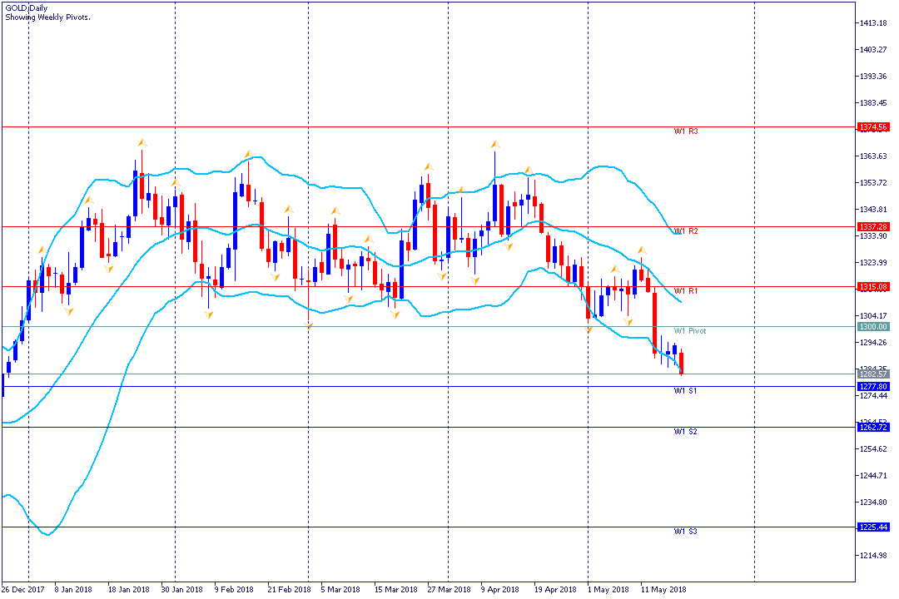Click the 11 May 2018 date label
Image resolution: width=899 pixels, height=599 pixels.
(x=663, y=589)
